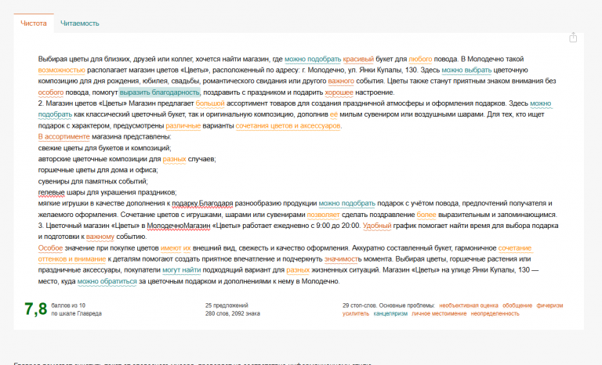
Task: Click highlighted word возможностью
Action: 61,70
